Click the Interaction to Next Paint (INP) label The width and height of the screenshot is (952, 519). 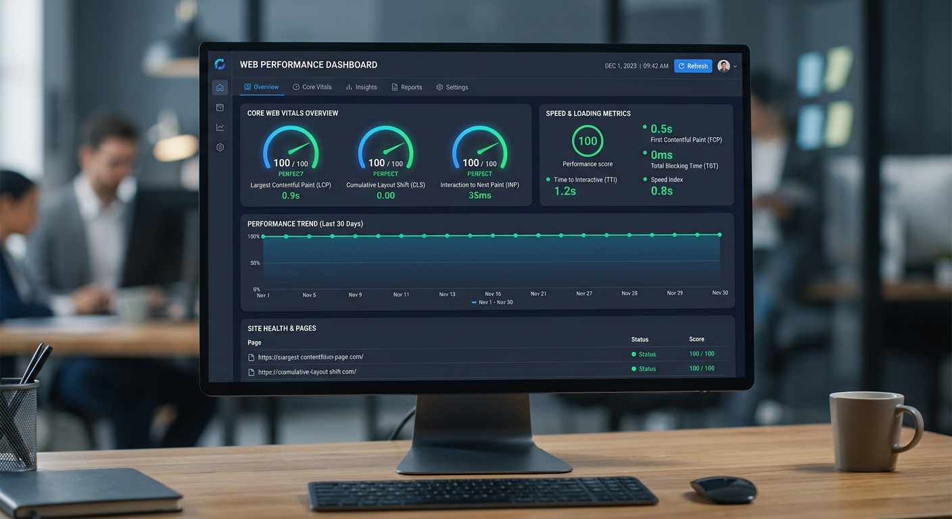(479, 184)
